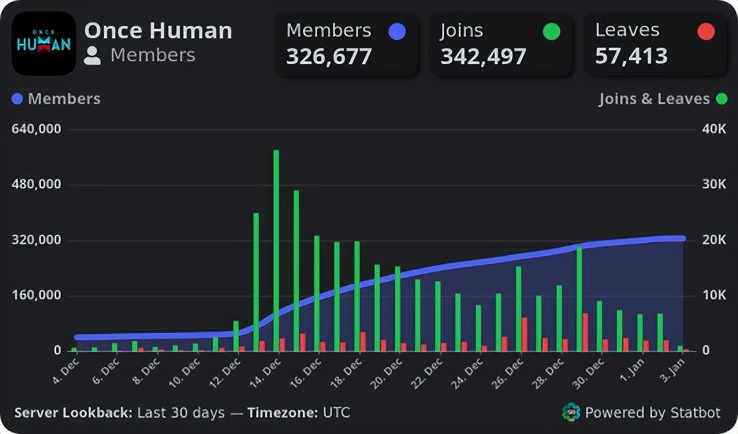The height and width of the screenshot is (434, 738).
Task: Click the Timezone UTC text
Action: (299, 413)
